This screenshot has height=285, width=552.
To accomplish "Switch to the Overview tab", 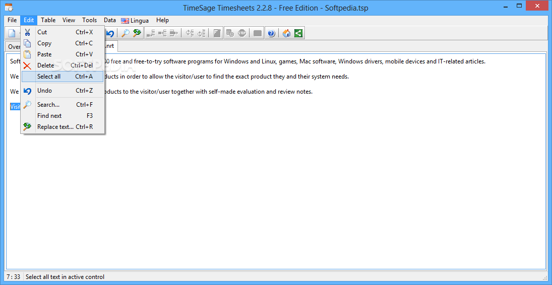I will tap(13, 46).
